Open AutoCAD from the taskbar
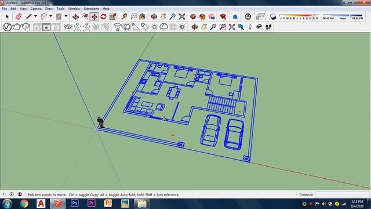This screenshot has width=371, height=209. 41,203
